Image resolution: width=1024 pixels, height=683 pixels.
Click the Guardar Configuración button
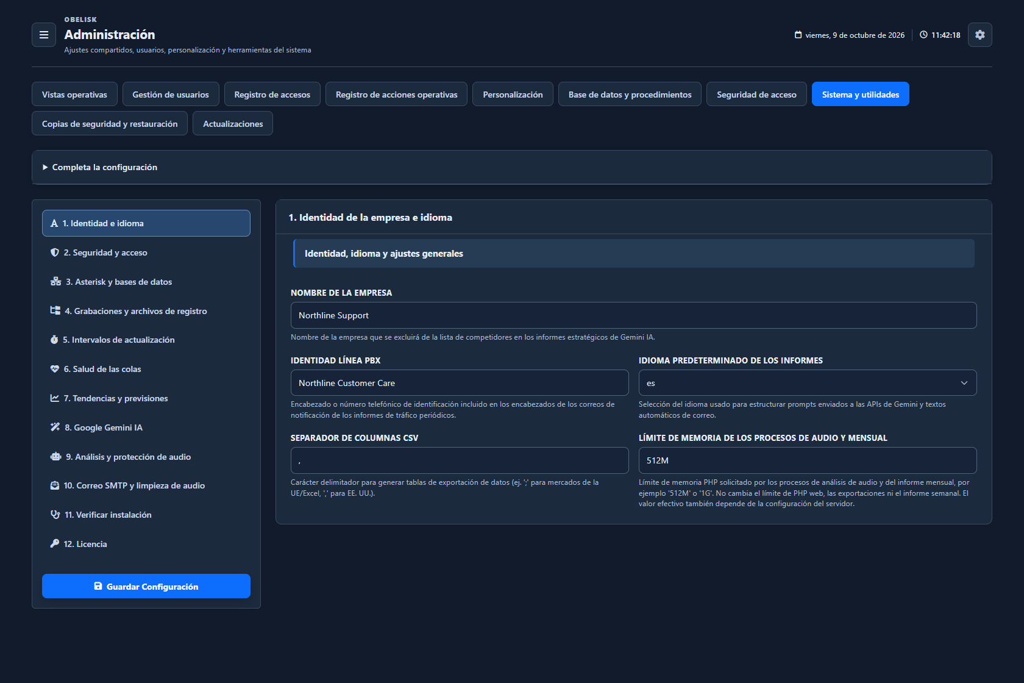146,586
